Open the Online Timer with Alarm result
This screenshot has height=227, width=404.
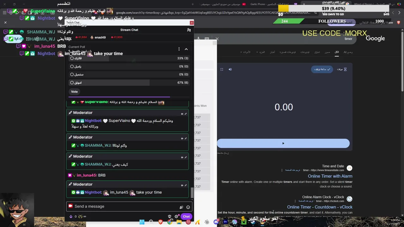click(330, 176)
